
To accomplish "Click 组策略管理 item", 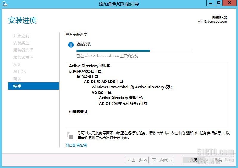I will (78, 112).
